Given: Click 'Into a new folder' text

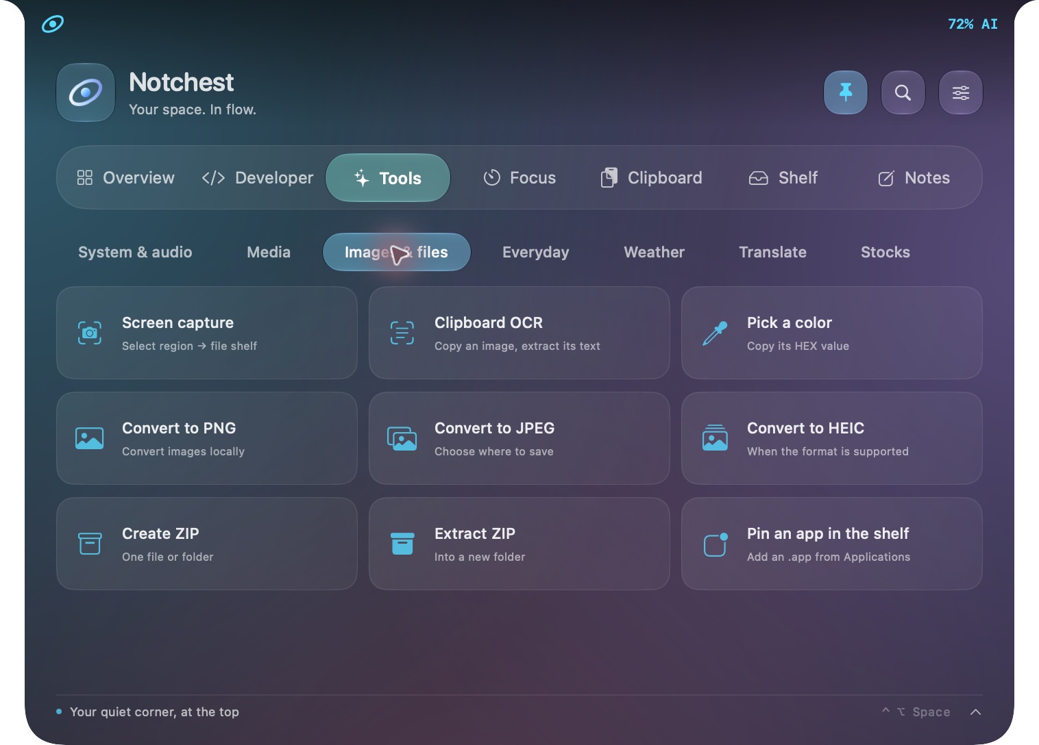Looking at the screenshot, I should tap(480, 557).
